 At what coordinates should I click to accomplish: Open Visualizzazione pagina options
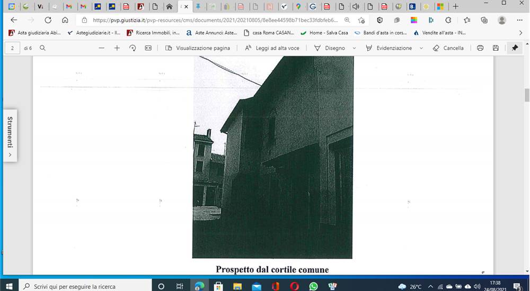(198, 48)
